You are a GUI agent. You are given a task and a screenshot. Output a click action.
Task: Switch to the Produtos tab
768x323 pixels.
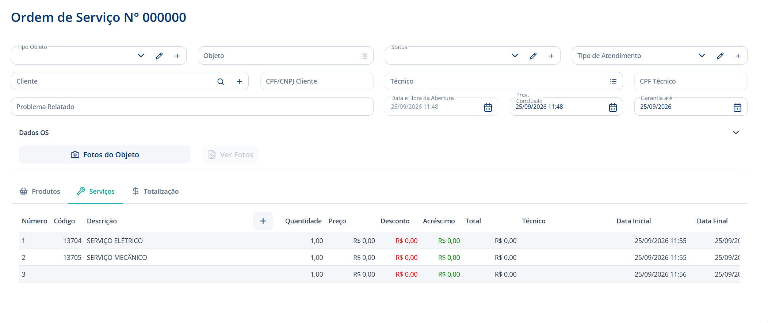[x=40, y=191]
